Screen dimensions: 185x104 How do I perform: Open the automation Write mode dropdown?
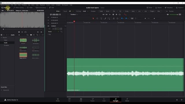tap(58, 11)
